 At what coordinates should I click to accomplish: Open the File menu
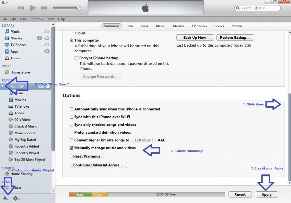pyautogui.click(x=4, y=19)
